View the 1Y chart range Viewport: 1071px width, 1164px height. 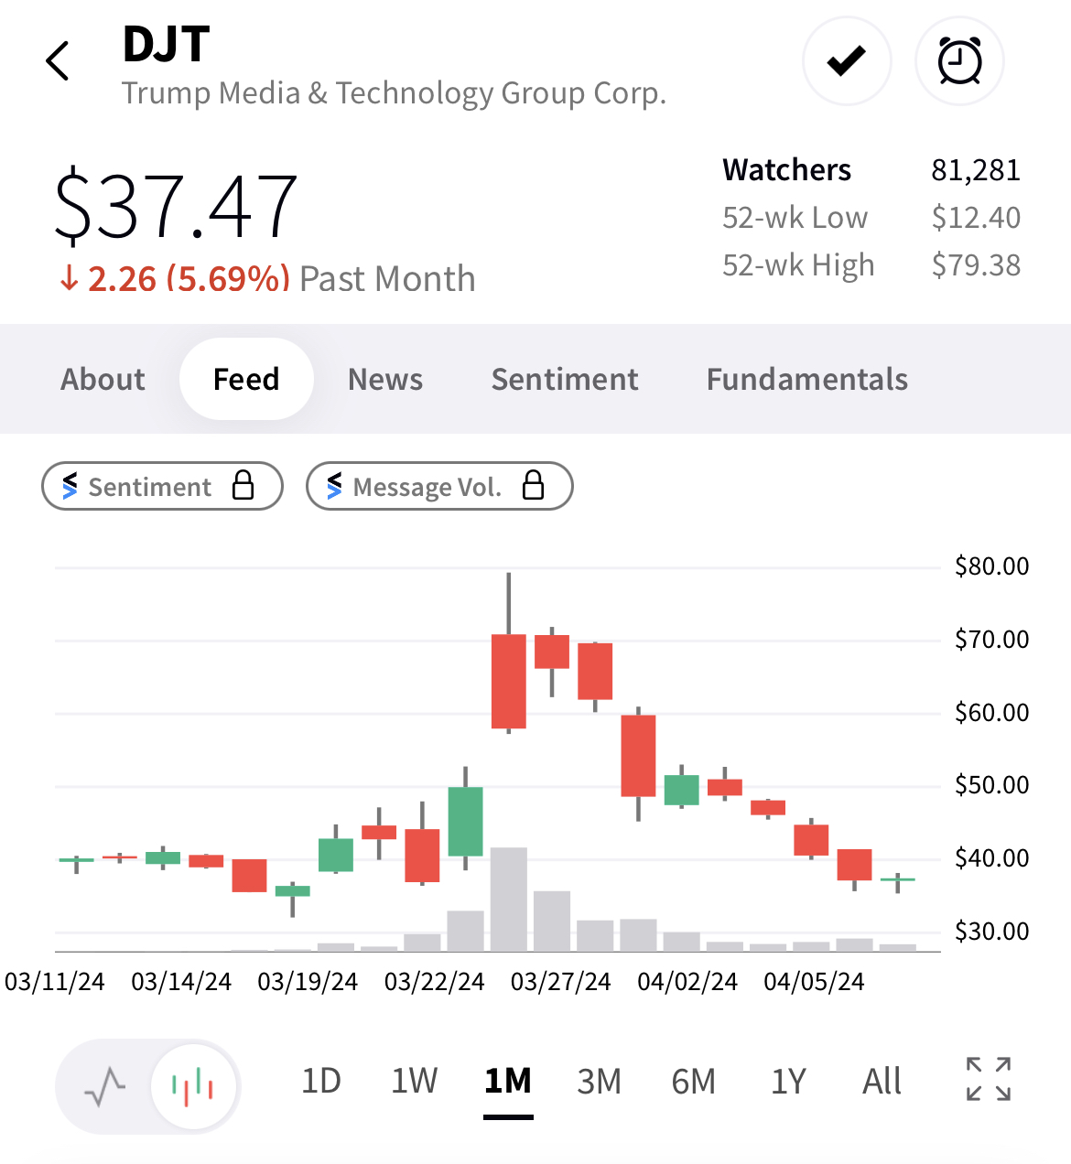tap(788, 1082)
